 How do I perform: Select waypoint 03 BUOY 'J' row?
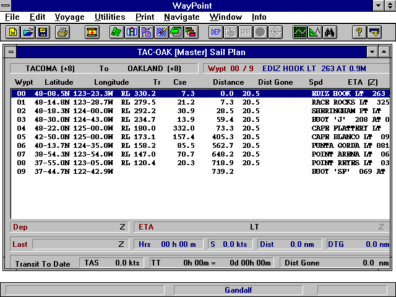point(200,119)
